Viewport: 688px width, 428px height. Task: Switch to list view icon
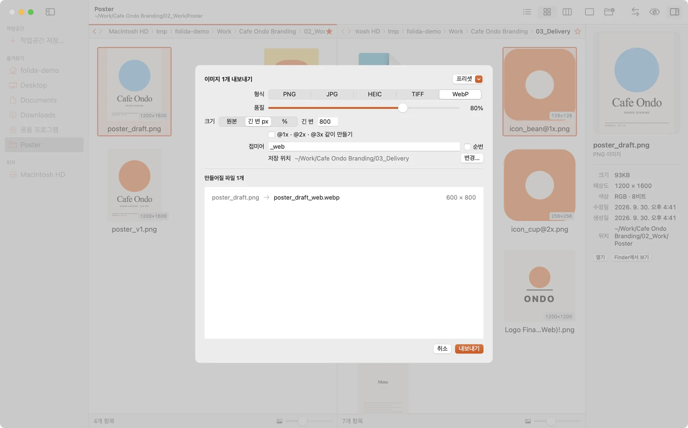pyautogui.click(x=527, y=12)
